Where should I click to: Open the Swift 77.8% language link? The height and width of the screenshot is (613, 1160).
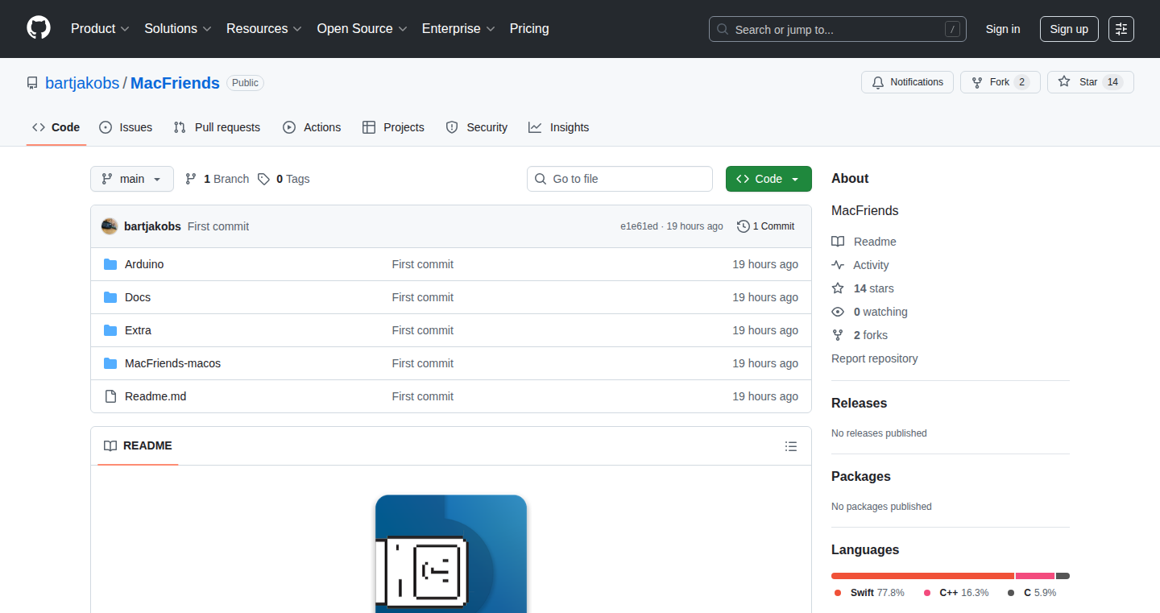[x=869, y=592]
